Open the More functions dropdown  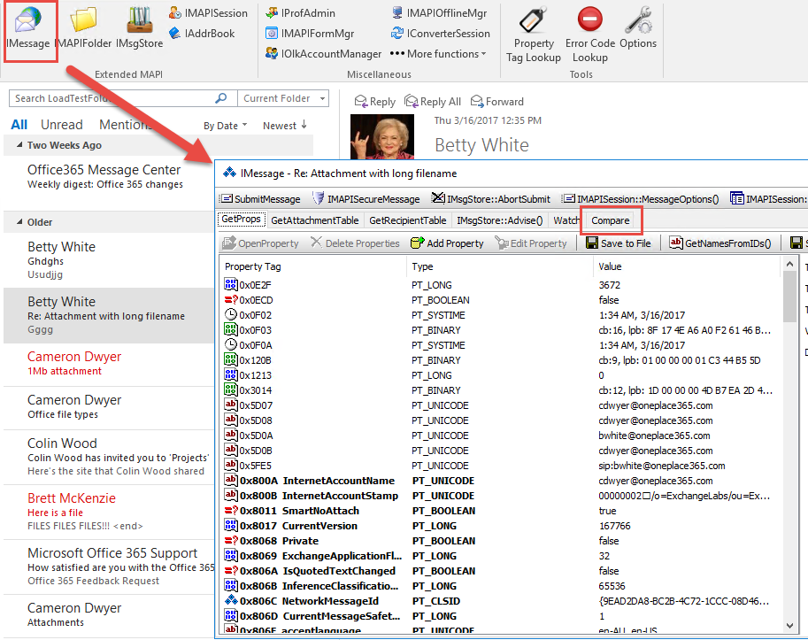(437, 53)
